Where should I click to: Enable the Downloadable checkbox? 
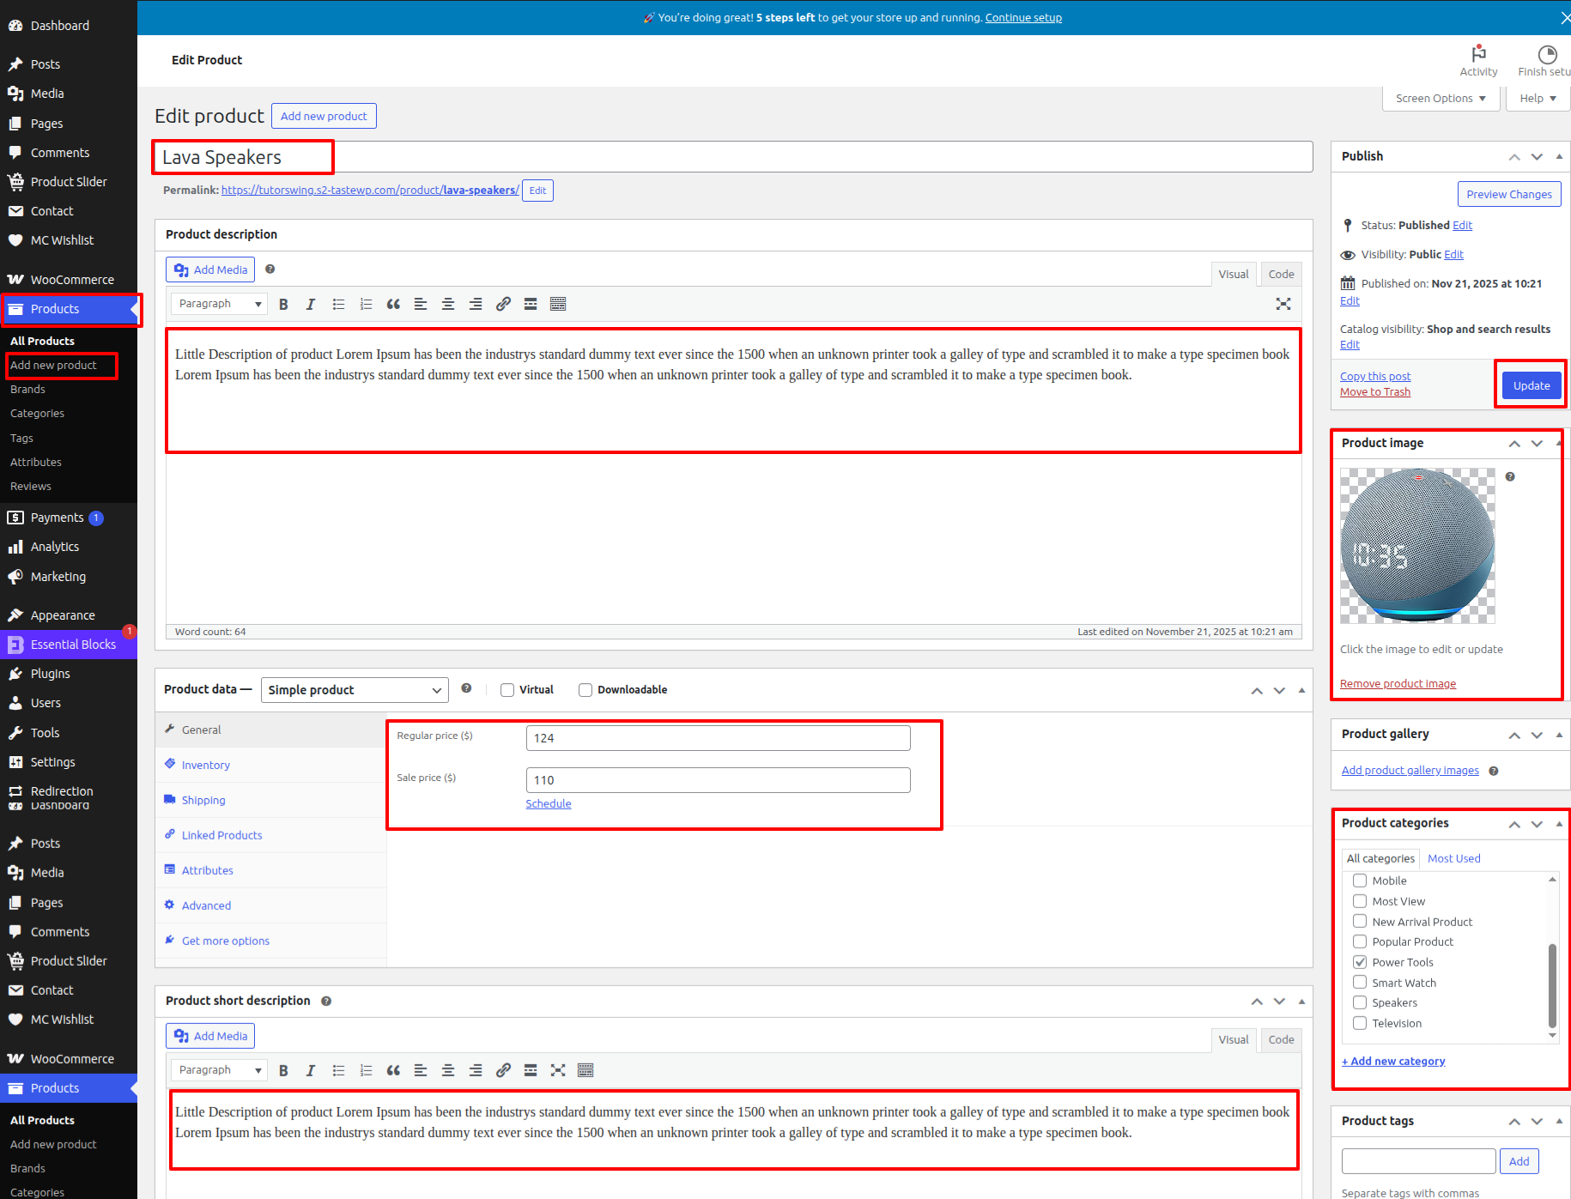(x=585, y=690)
